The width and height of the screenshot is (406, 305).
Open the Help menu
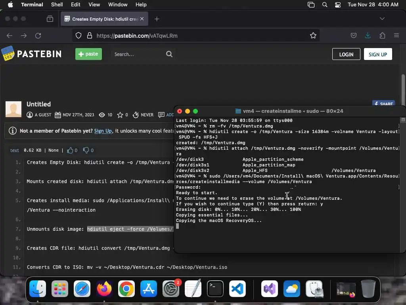click(x=141, y=4)
